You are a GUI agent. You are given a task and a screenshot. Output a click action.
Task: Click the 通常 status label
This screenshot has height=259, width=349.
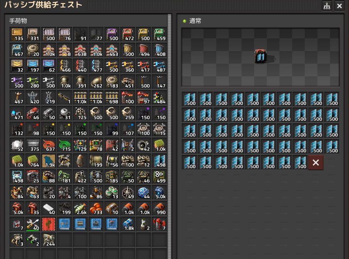tap(195, 21)
